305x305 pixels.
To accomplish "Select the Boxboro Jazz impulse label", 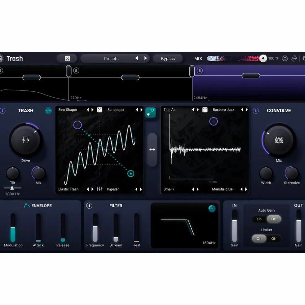I will click(x=223, y=110).
